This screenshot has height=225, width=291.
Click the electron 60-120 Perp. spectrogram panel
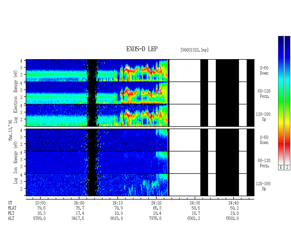click(x=140, y=93)
